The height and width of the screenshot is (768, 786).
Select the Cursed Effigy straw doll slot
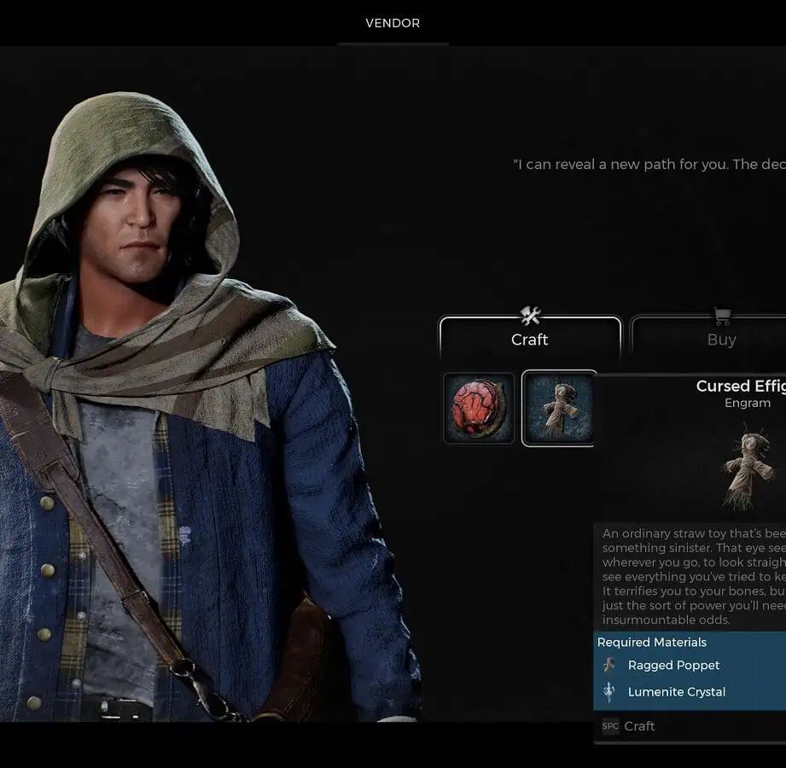point(558,408)
